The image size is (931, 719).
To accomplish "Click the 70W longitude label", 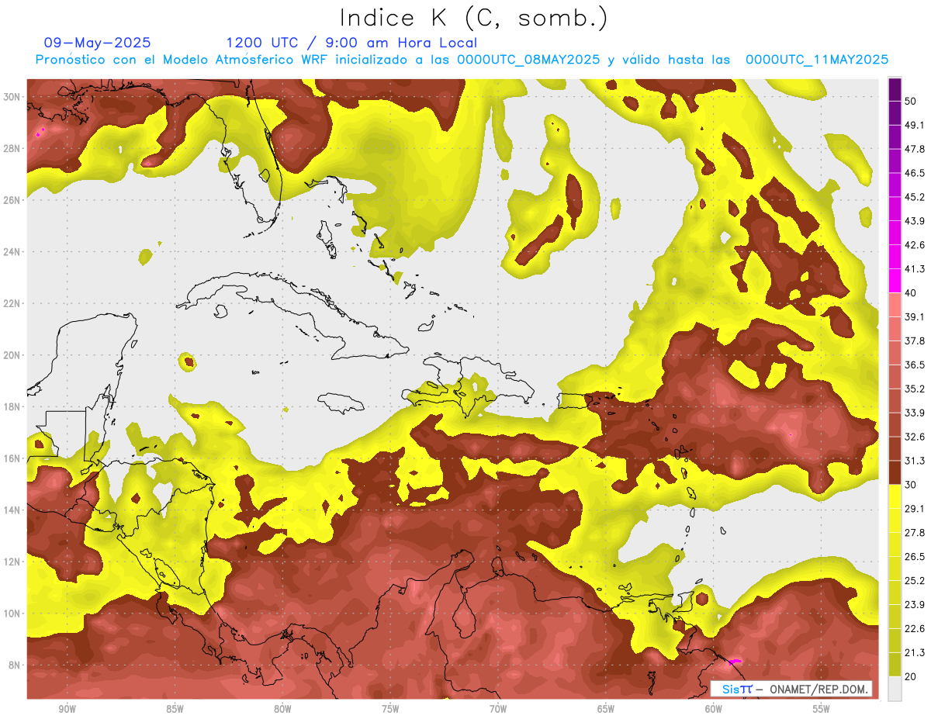I will tap(498, 709).
